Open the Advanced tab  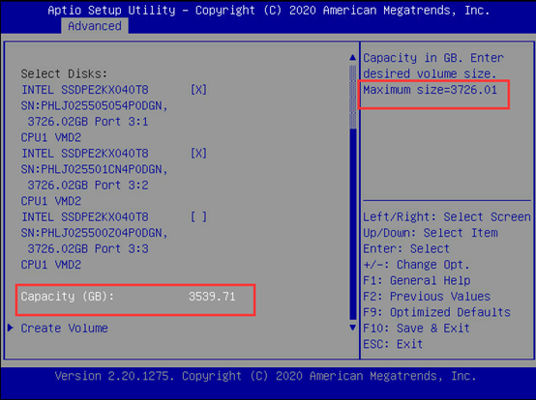pyautogui.click(x=95, y=26)
